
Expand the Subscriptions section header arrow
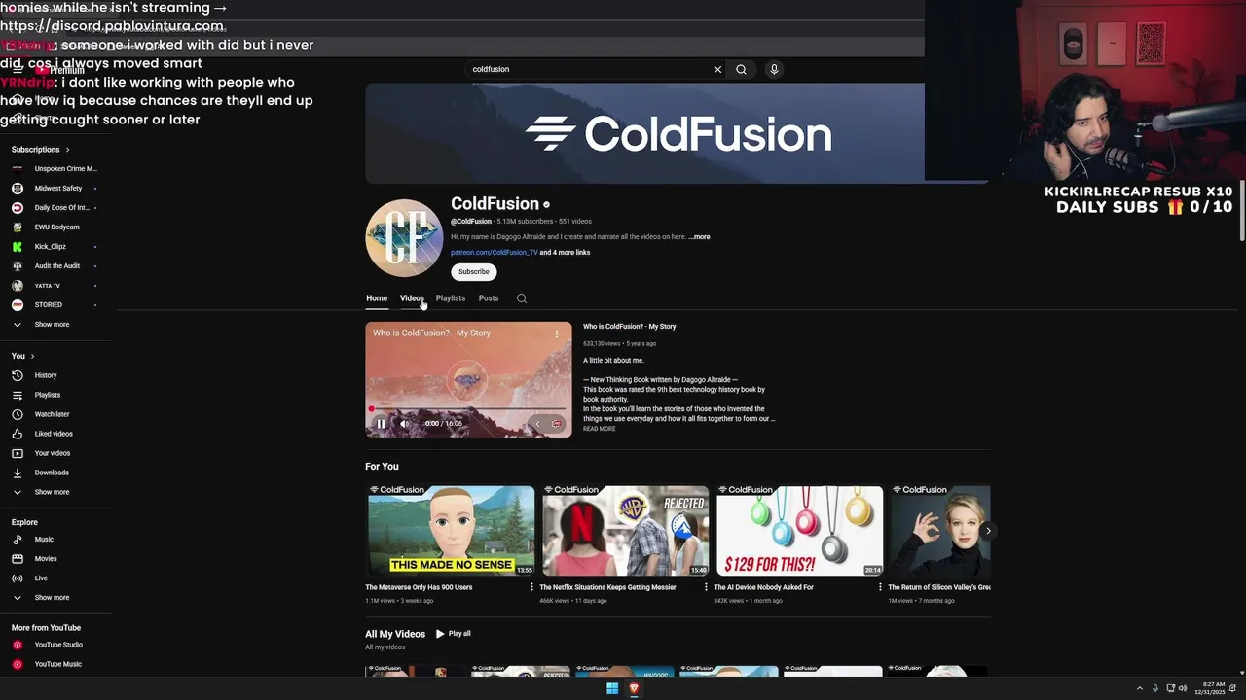coord(67,150)
